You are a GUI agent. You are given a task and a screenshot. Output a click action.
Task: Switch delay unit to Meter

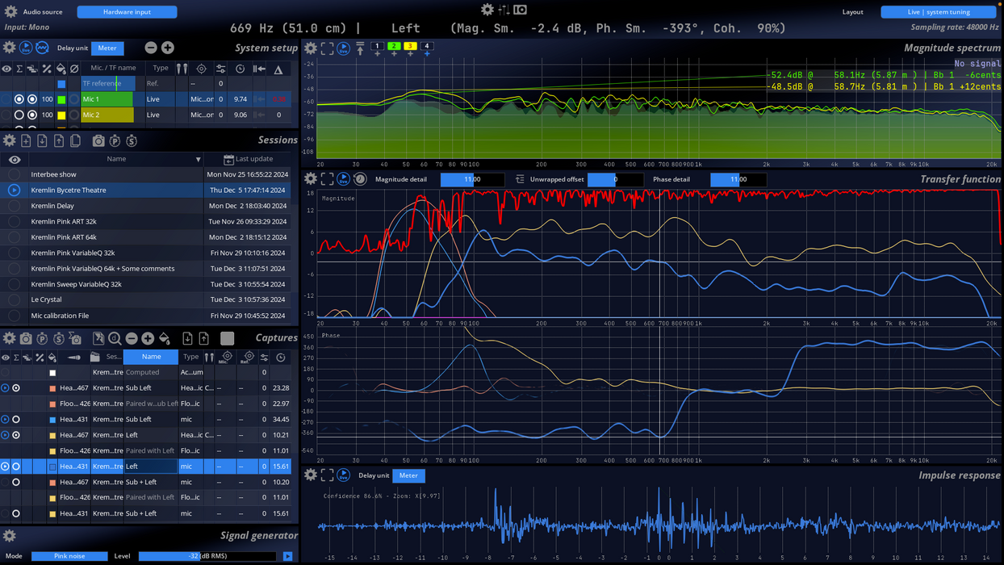[107, 48]
